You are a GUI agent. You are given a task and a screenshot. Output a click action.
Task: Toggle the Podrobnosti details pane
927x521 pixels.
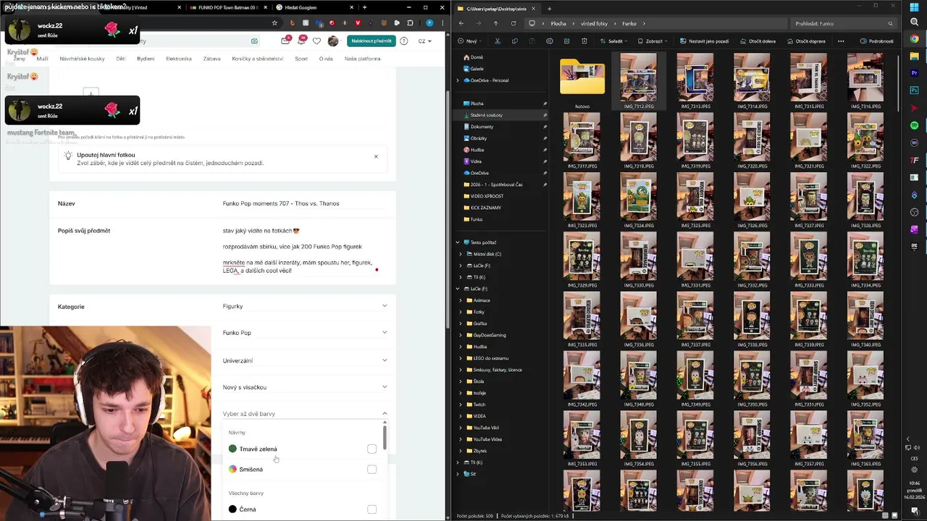point(877,41)
